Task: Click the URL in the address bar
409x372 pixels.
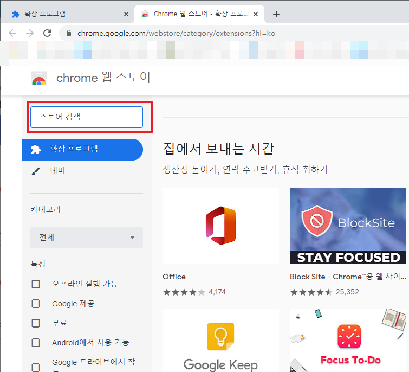Action: coord(176,33)
